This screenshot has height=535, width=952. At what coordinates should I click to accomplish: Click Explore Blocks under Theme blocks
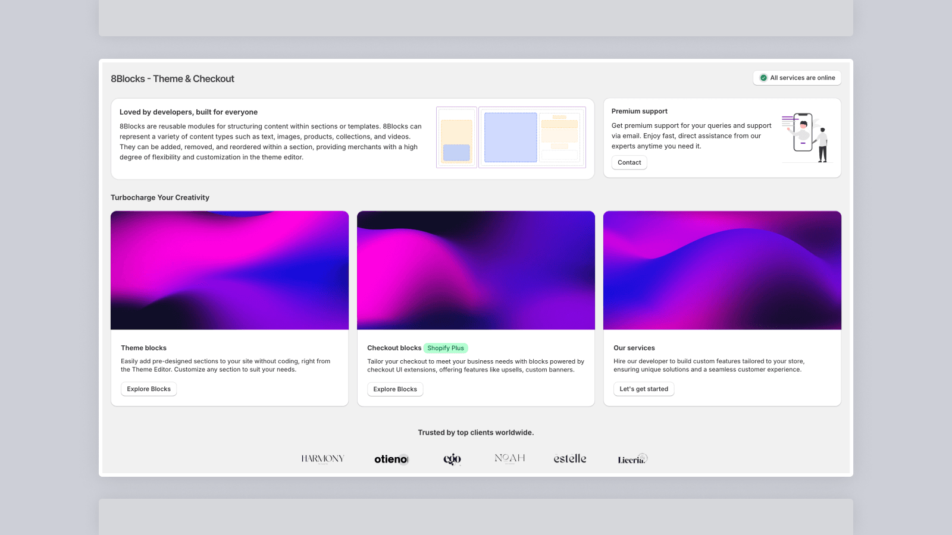(149, 389)
